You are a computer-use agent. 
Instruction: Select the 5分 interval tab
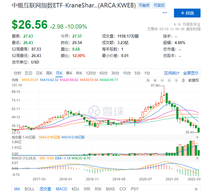(137, 73)
